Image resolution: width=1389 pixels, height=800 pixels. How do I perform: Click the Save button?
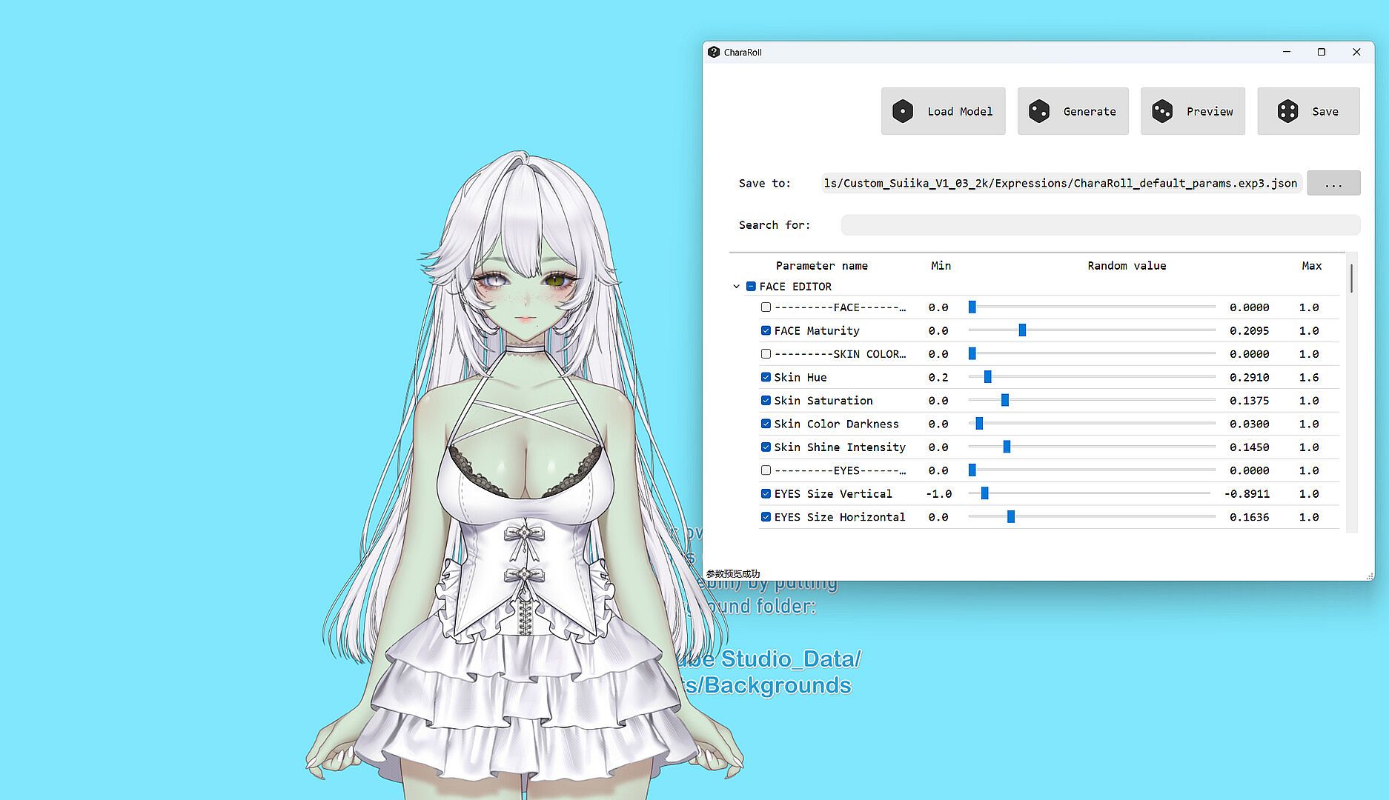[1308, 111]
